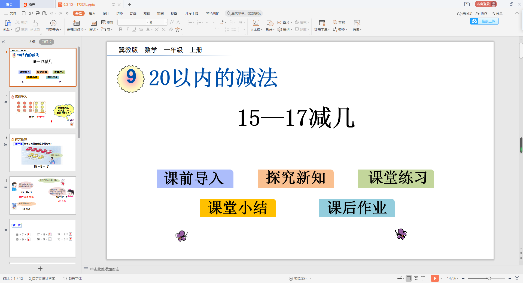Switch to reading view book icon
This screenshot has height=283, width=523.
[423, 278]
